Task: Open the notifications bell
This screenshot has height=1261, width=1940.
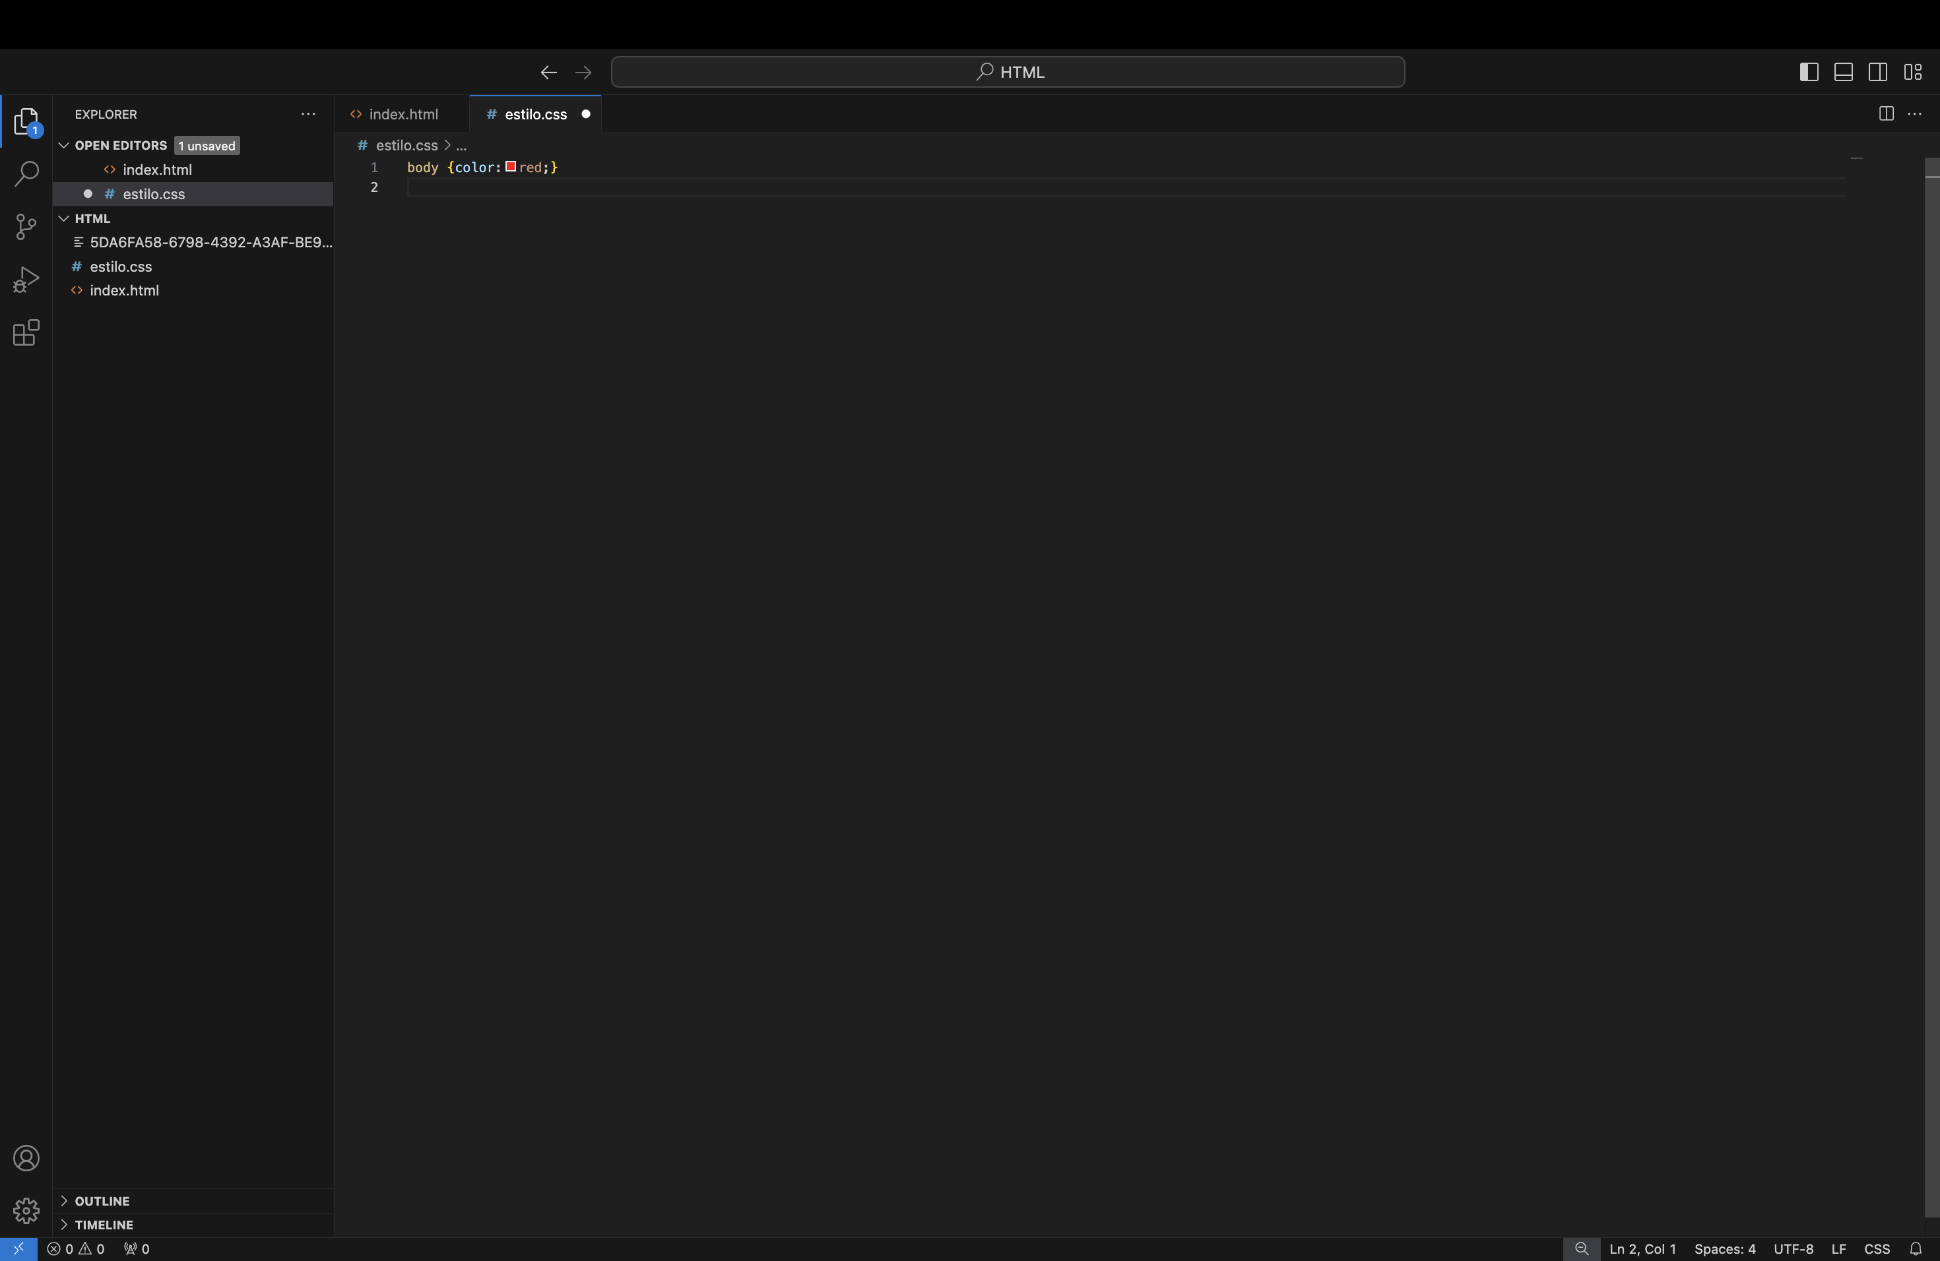Action: pos(1916,1248)
